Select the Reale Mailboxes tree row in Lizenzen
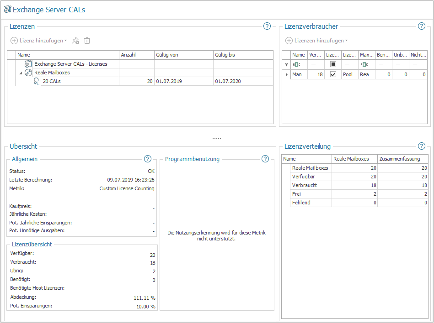This screenshot has height=323, width=434. tap(145, 73)
